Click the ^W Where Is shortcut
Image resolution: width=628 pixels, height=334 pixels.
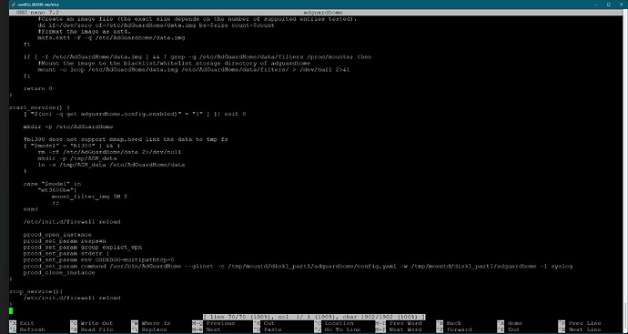coord(151,323)
